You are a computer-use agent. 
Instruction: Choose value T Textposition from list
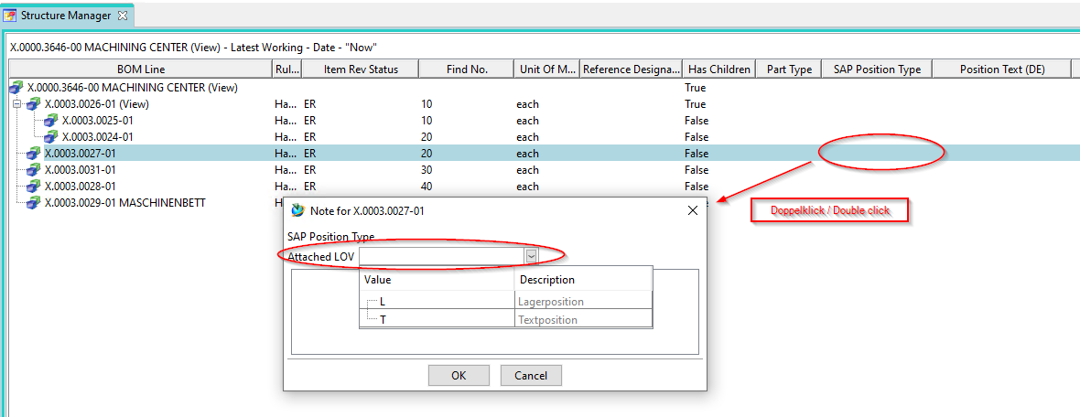384,320
